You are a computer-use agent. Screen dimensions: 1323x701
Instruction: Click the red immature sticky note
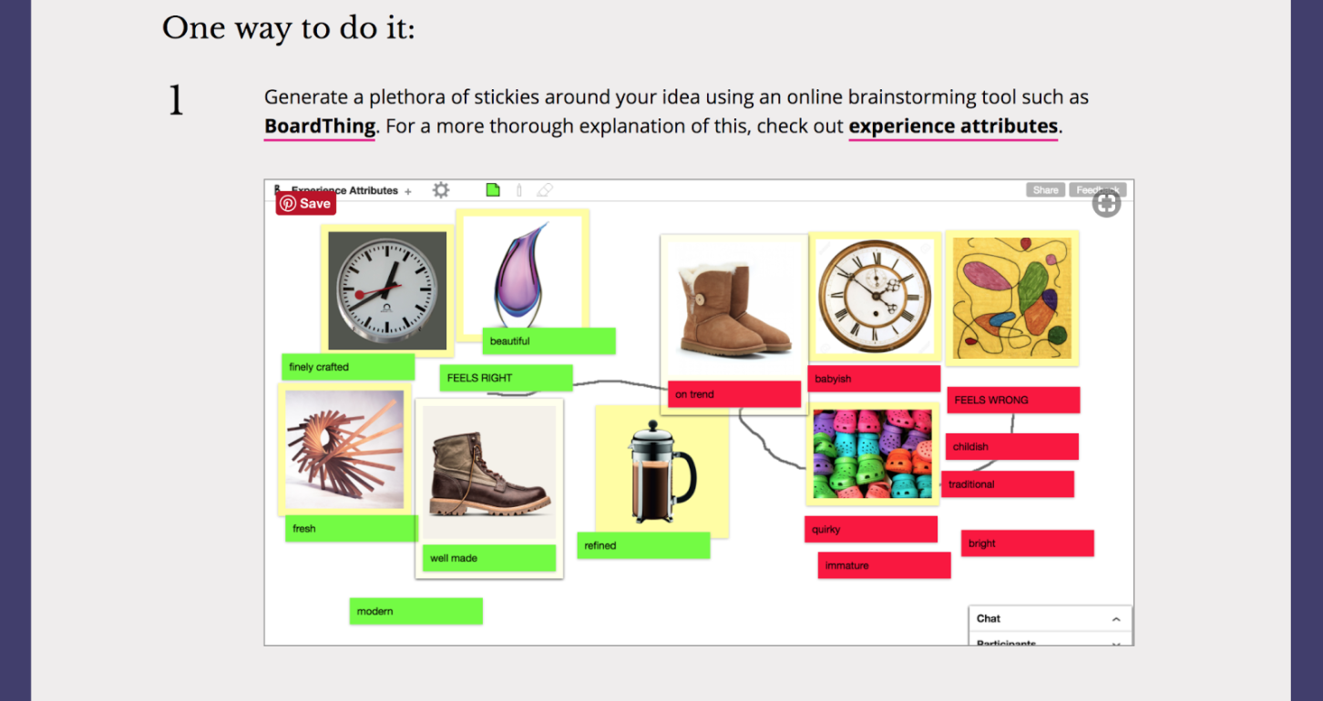click(884, 565)
